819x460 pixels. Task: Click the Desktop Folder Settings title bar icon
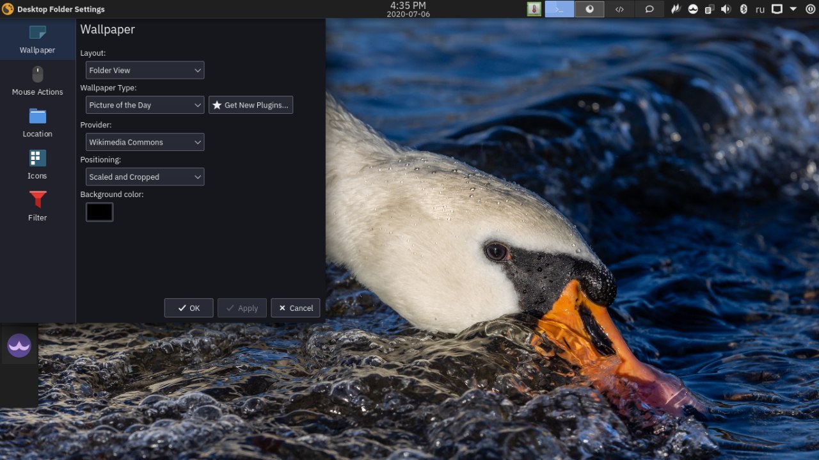point(8,9)
